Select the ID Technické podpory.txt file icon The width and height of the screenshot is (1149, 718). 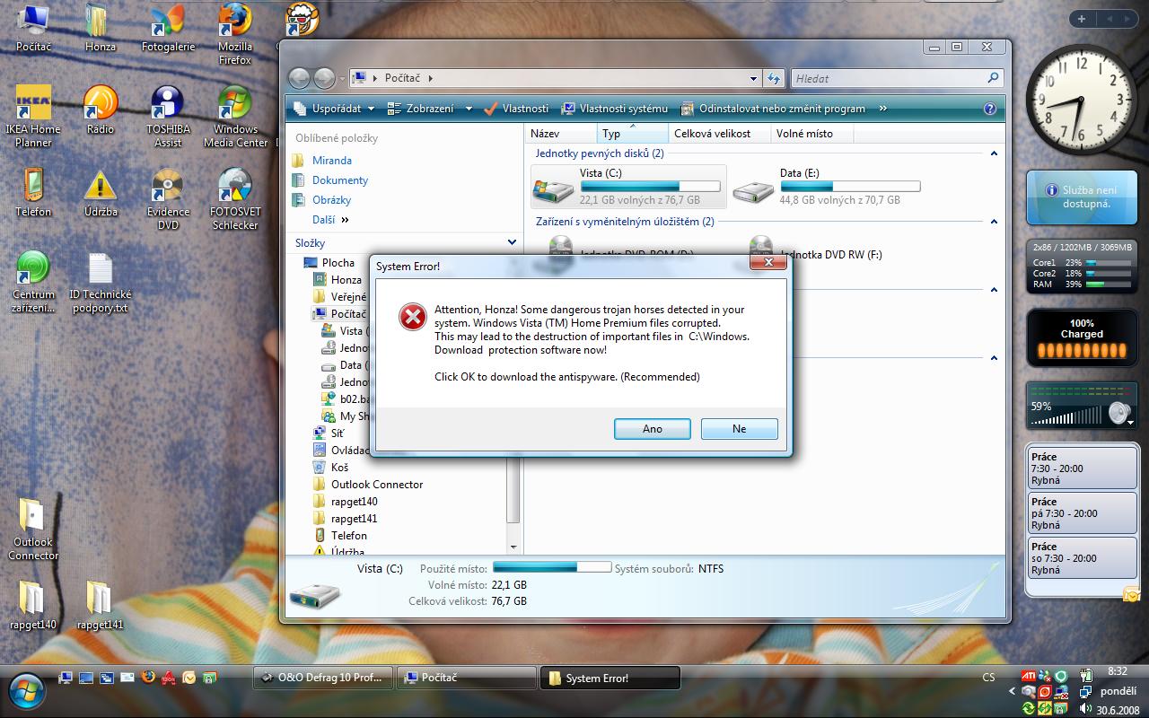[100, 282]
